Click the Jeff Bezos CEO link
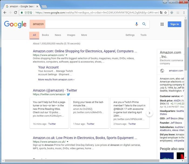 tap(172, 119)
